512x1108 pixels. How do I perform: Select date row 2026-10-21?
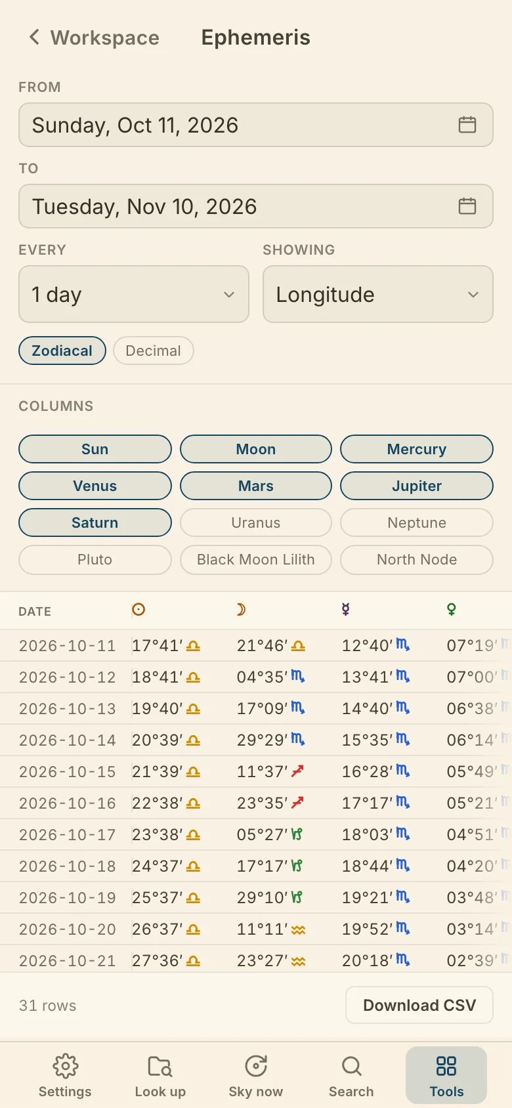[x=67, y=961]
